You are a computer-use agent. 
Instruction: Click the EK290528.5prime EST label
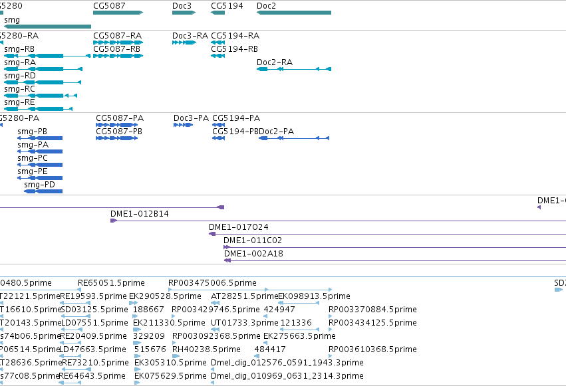tap(165, 296)
